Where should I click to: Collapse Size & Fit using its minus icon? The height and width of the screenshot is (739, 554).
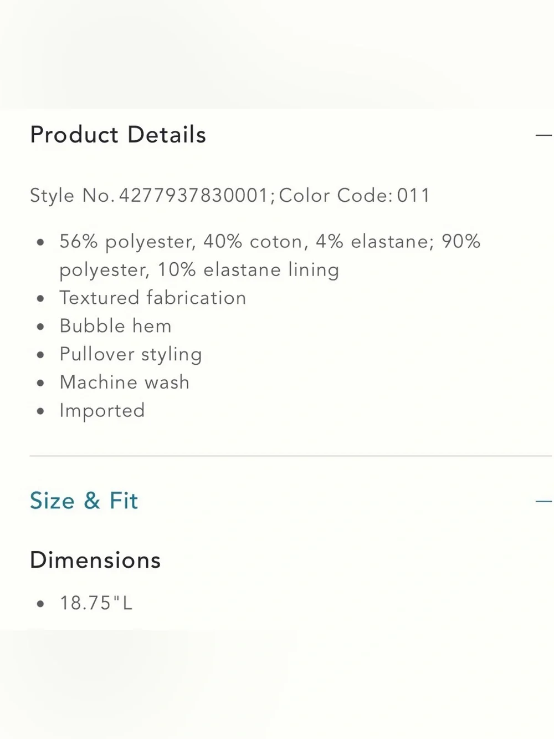[x=544, y=501]
